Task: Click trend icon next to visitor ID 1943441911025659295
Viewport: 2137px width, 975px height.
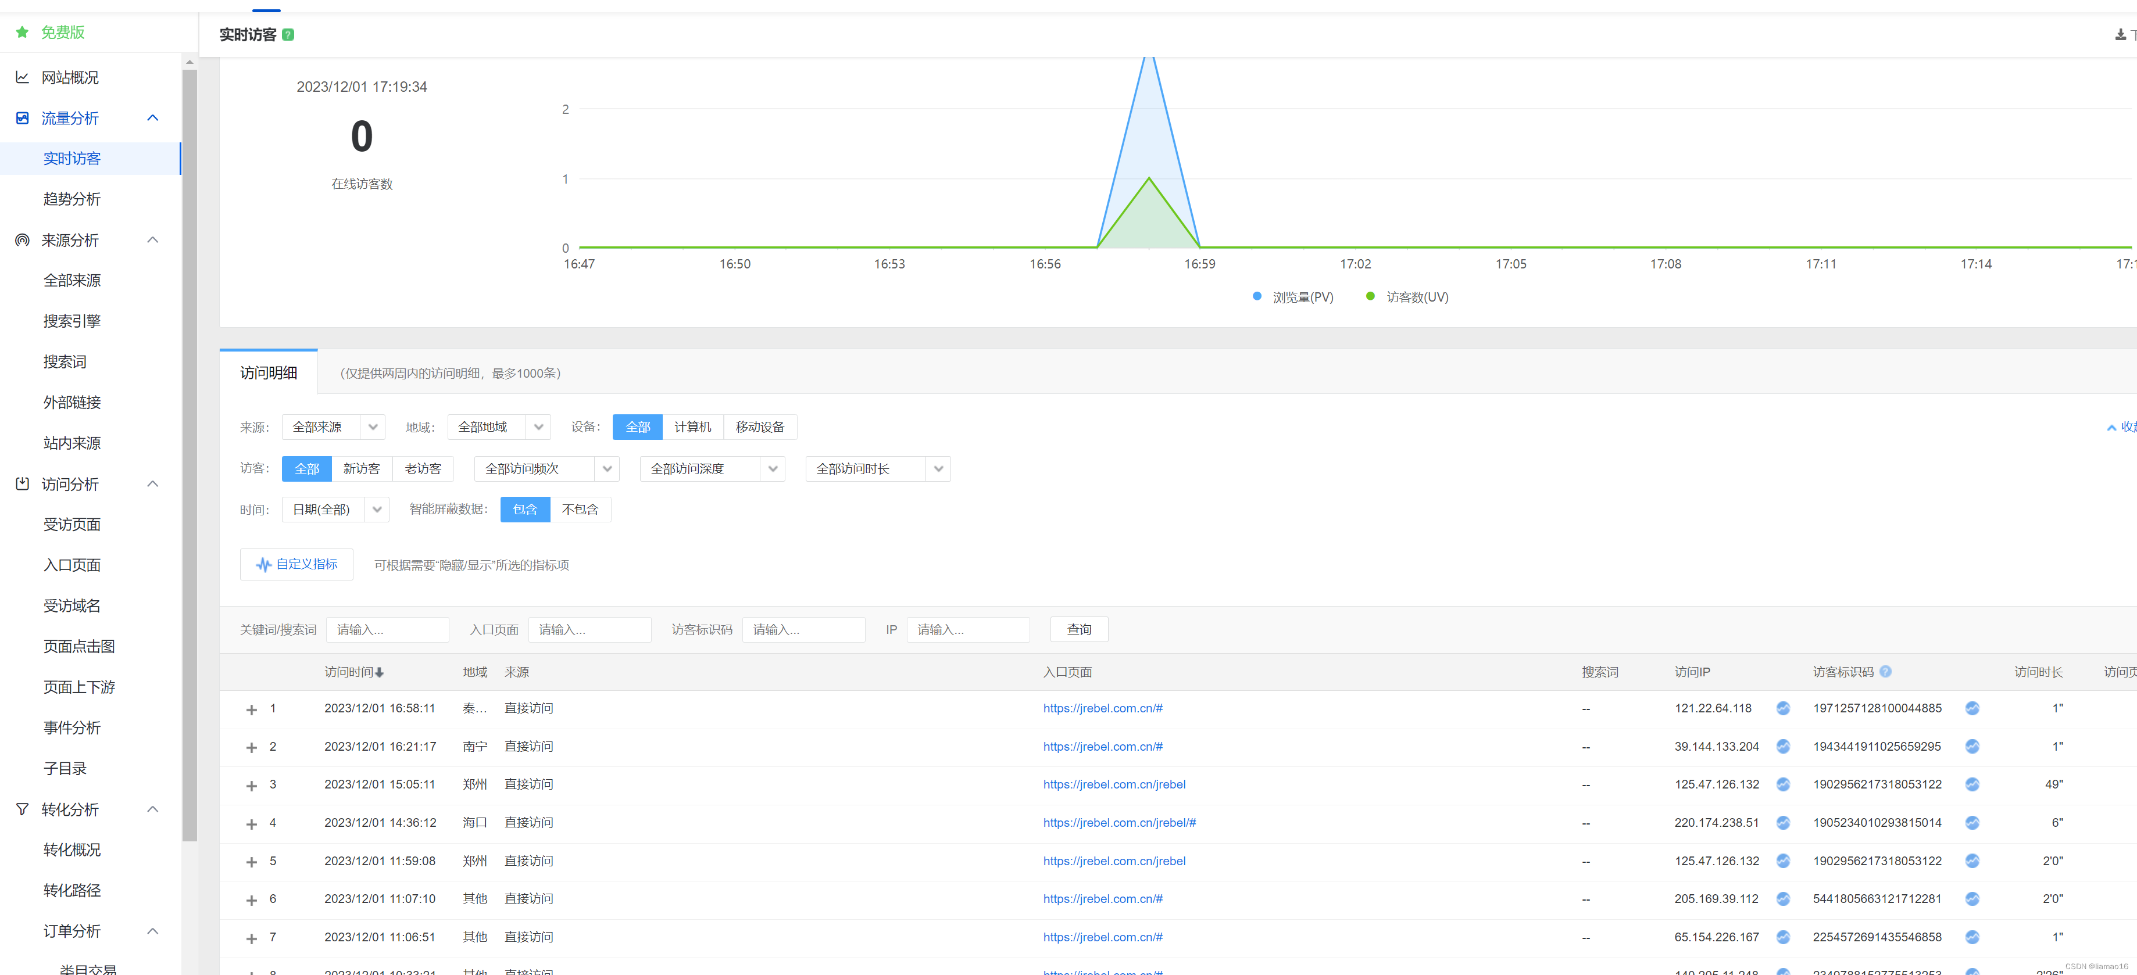Action: click(1972, 747)
